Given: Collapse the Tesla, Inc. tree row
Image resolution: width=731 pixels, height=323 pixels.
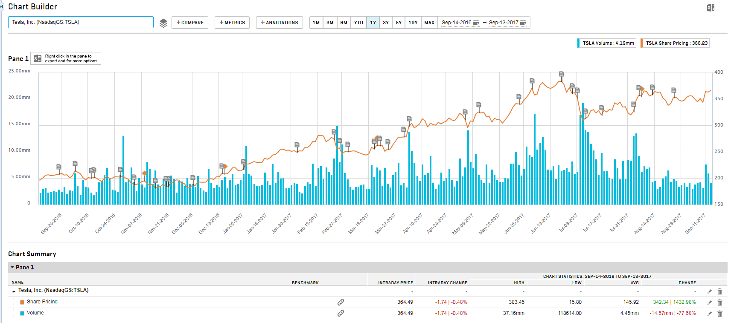Looking at the screenshot, I should [14, 291].
